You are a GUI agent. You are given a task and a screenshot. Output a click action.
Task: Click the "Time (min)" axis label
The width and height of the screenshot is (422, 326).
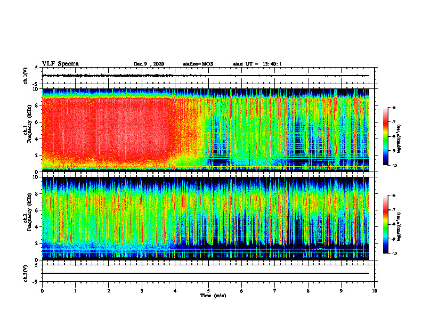coord(213,296)
